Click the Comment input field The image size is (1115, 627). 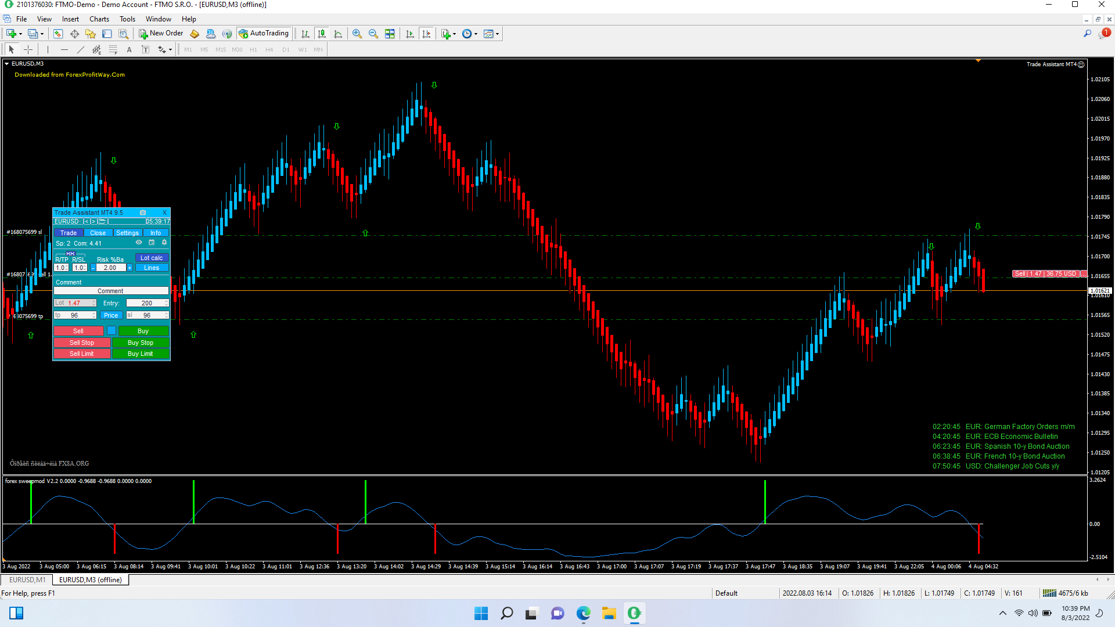111,291
